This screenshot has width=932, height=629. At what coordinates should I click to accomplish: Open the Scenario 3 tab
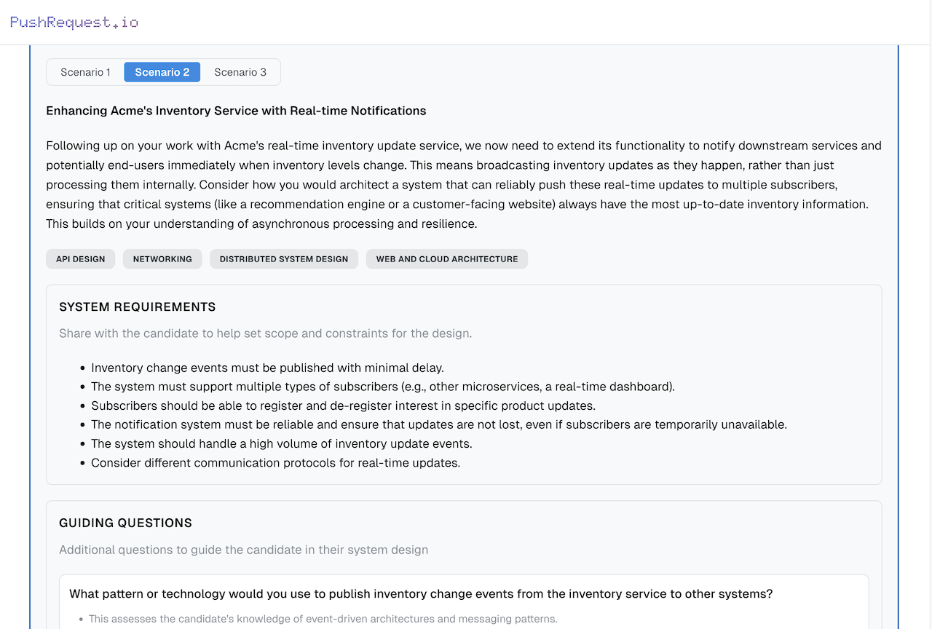click(240, 72)
